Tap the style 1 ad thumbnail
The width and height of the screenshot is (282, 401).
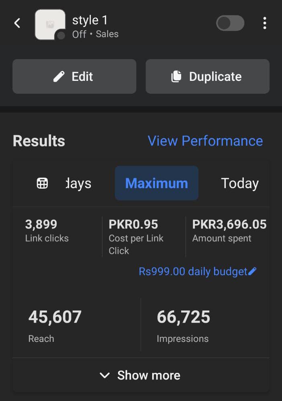point(50,25)
